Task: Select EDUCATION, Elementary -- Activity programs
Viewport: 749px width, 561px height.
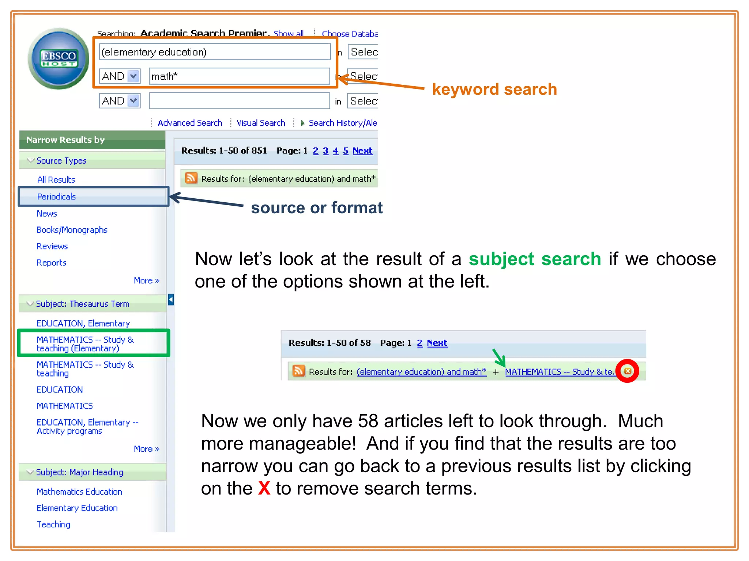Action: (87, 427)
